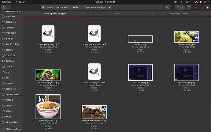Image resolution: width=211 pixels, height=132 pixels.
Task: Open CLIENTES folder in sidebar
Action: click(x=12, y=55)
